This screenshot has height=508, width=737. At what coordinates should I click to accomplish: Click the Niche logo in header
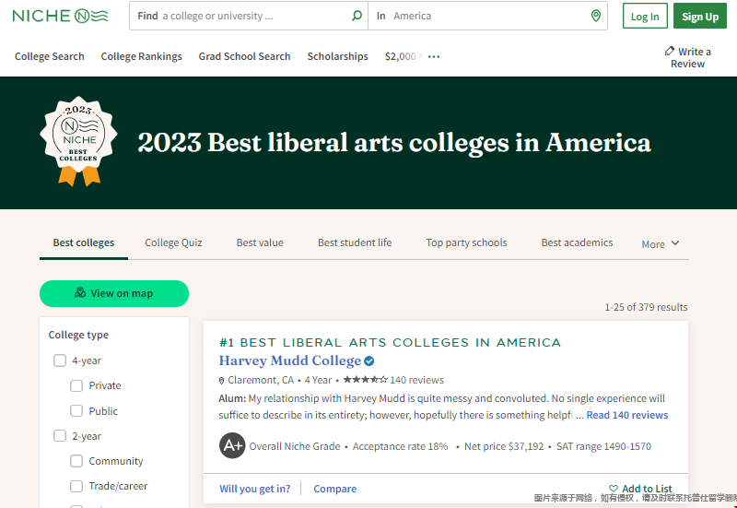59,16
